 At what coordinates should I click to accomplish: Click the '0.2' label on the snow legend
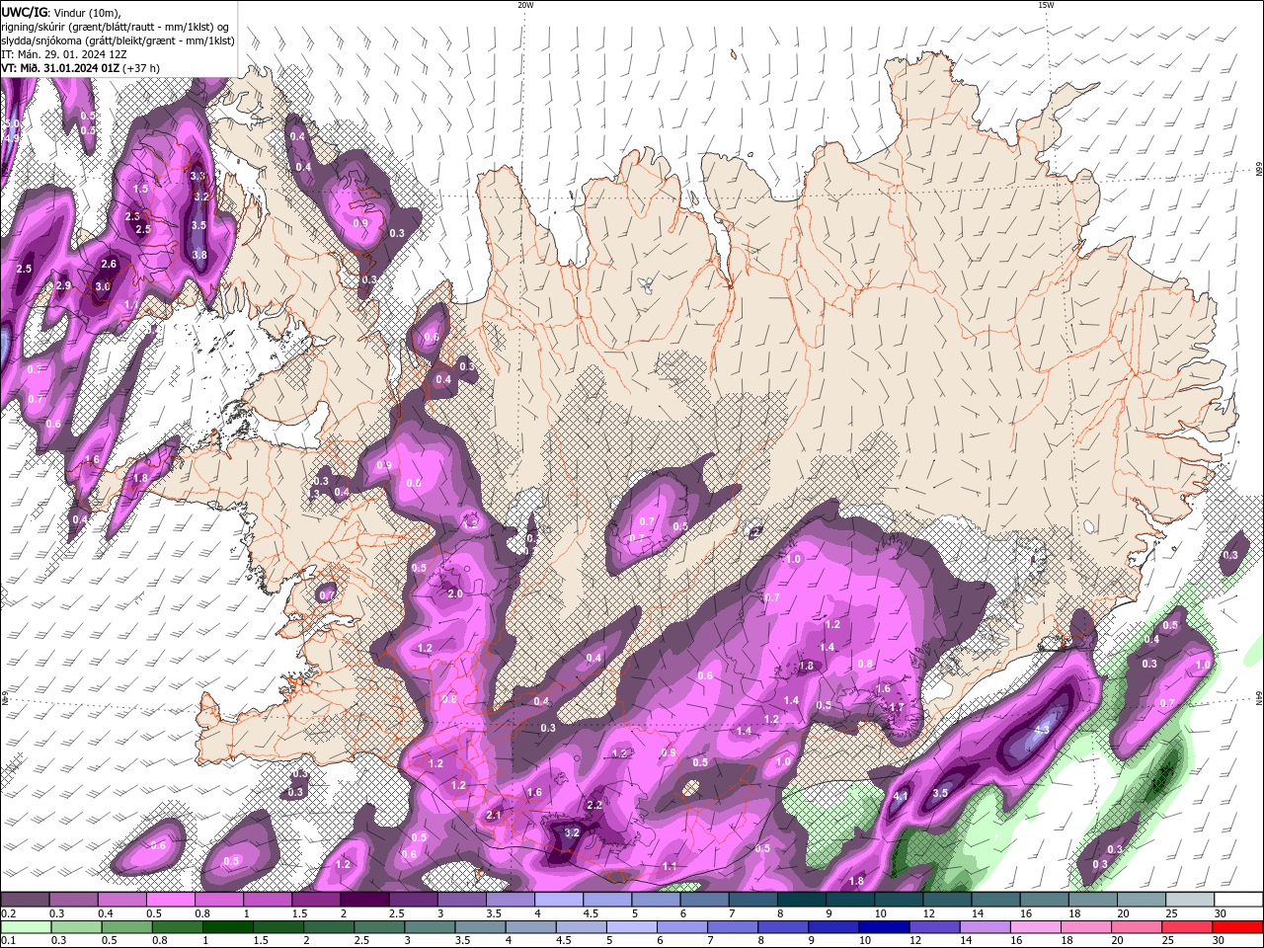point(8,913)
